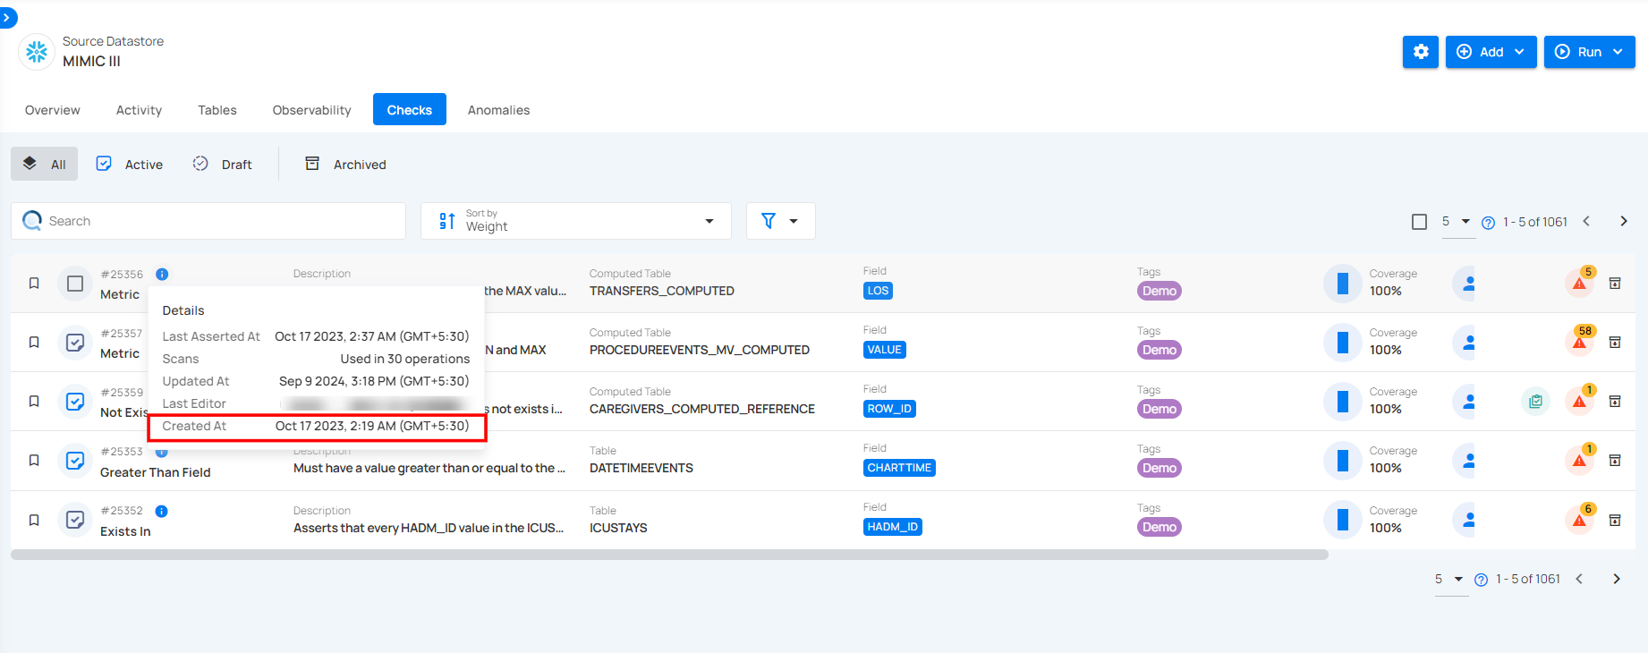This screenshot has height=653, width=1648.
Task: Open the filter funnel dropdown
Action: (x=780, y=221)
